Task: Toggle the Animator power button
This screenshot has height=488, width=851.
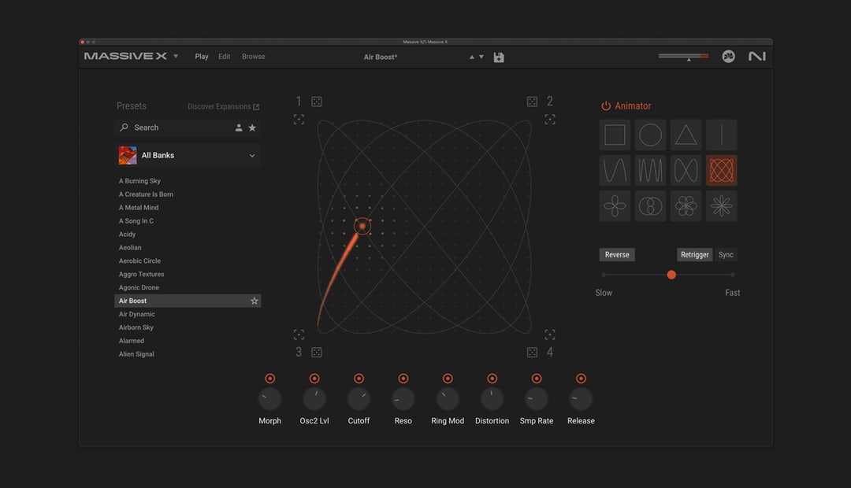Action: pyautogui.click(x=606, y=106)
